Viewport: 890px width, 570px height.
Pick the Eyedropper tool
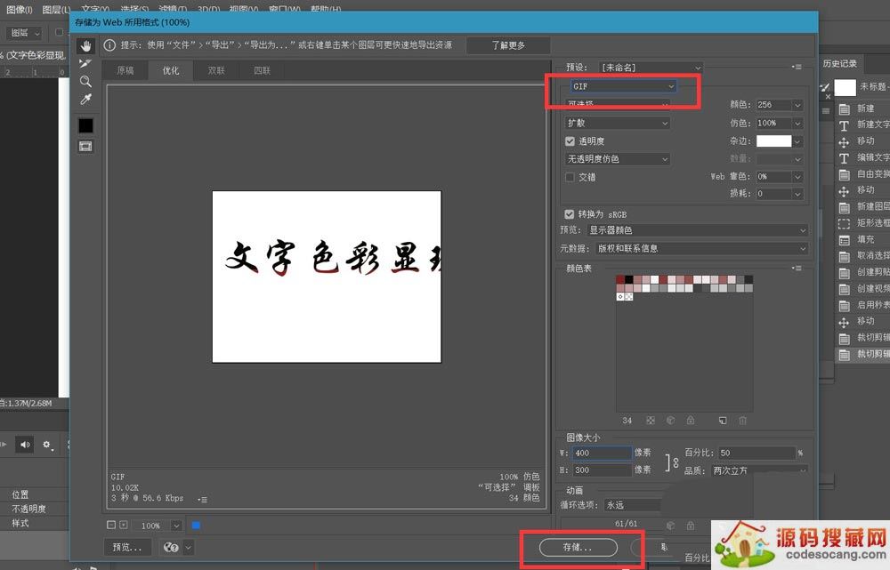(85, 98)
